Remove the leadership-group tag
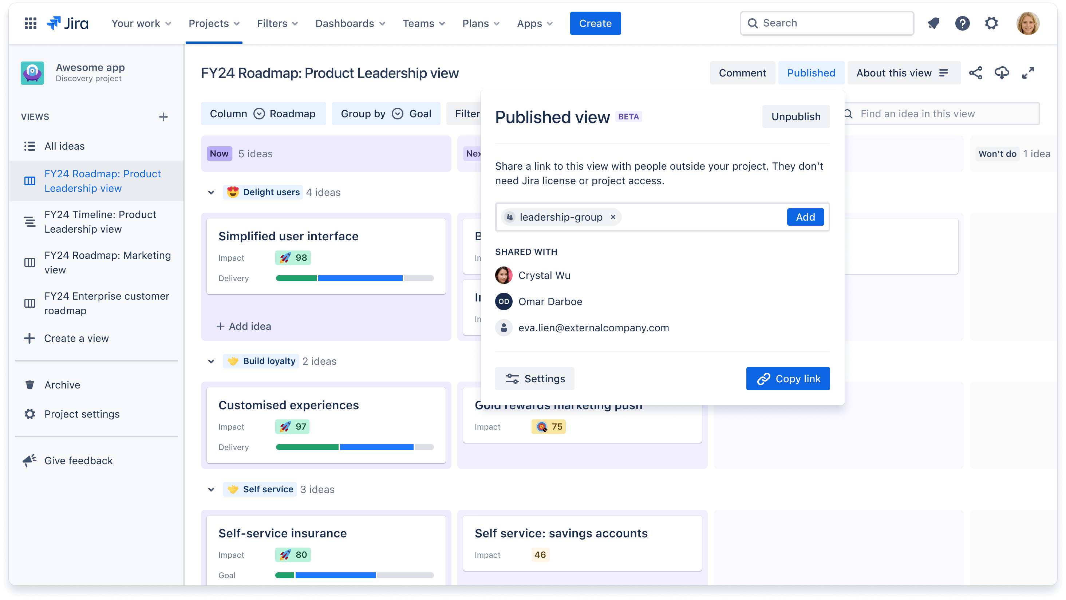The width and height of the screenshot is (1066, 600). tap(613, 217)
